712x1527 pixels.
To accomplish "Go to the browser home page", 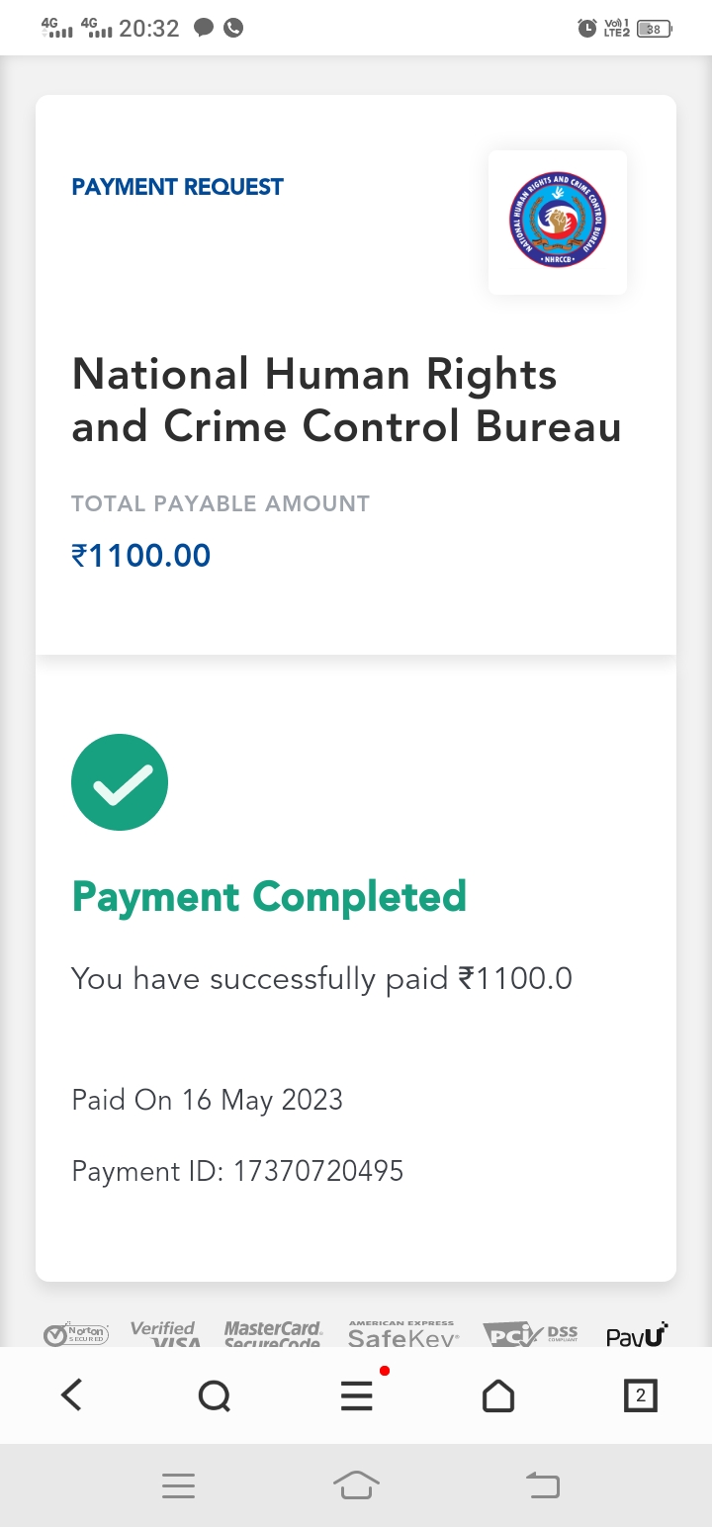I will tap(498, 1395).
